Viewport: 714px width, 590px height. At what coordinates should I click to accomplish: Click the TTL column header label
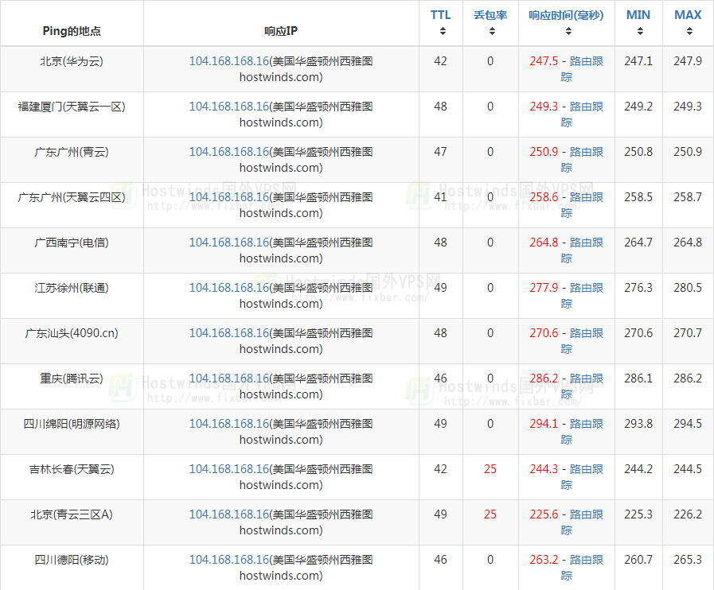(x=440, y=15)
